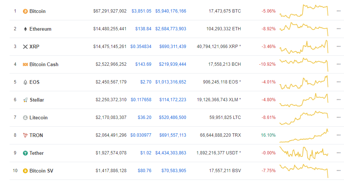
Task: Open the more options menu for XRP
Action: pos(338,47)
